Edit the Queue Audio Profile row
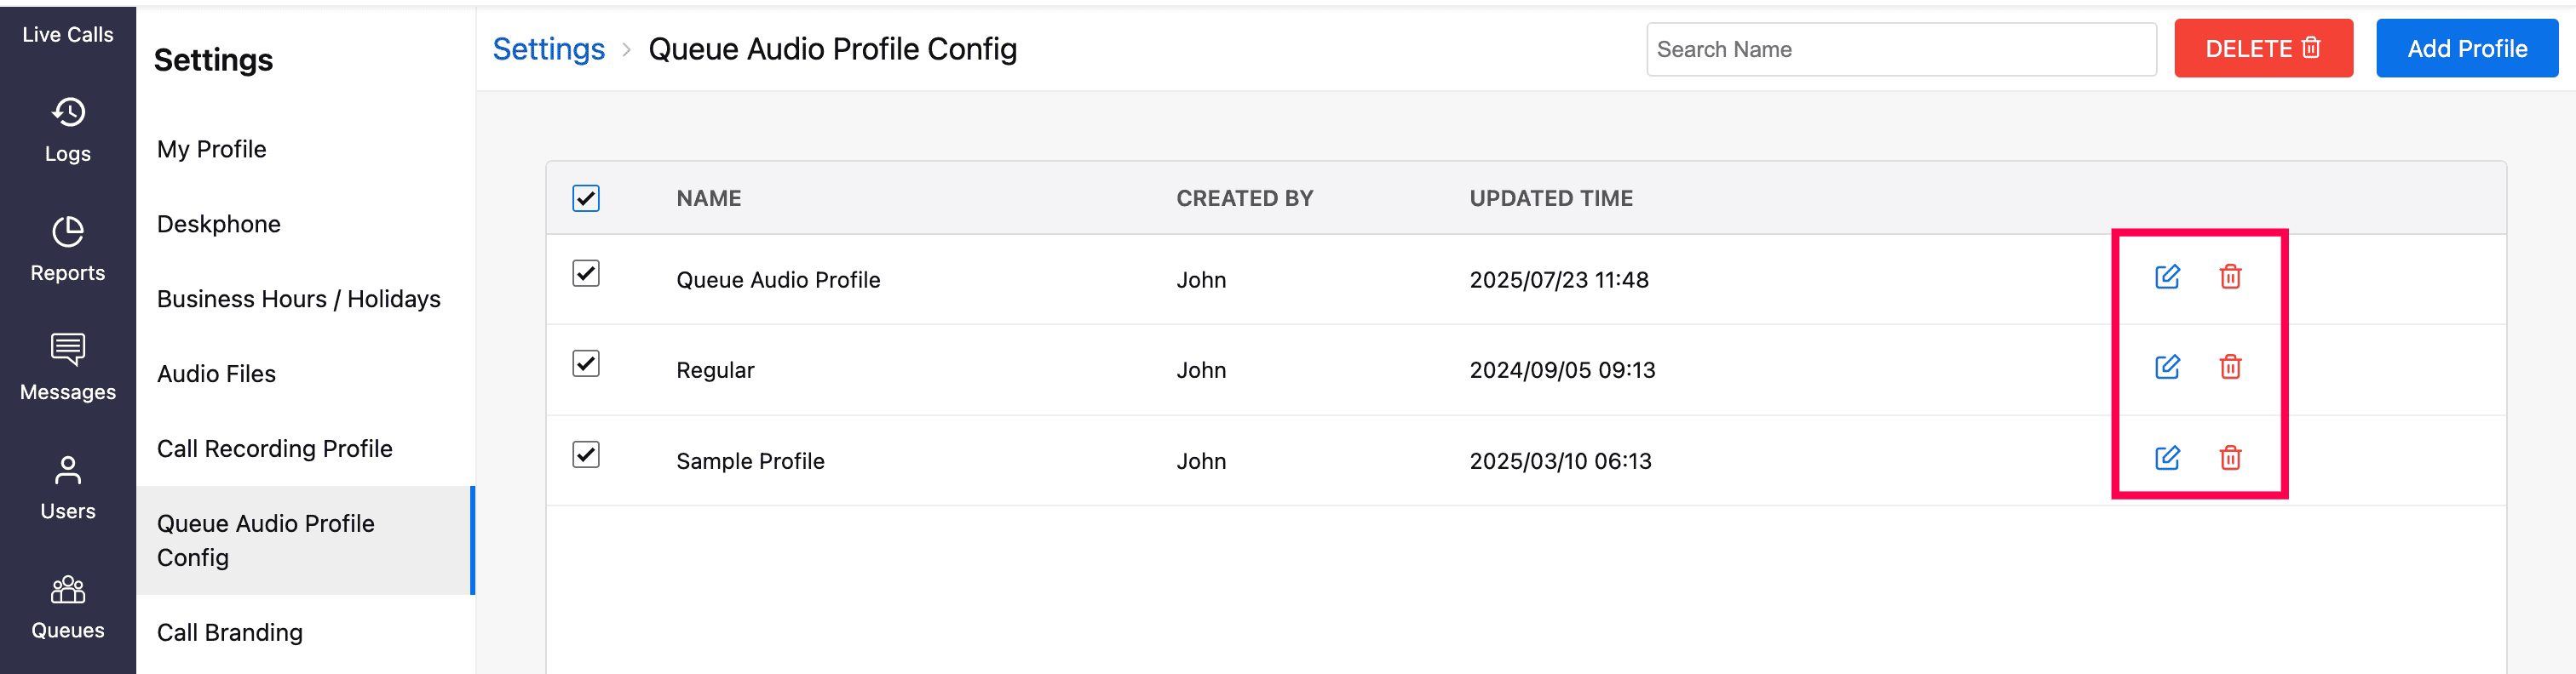 pos(2167,277)
